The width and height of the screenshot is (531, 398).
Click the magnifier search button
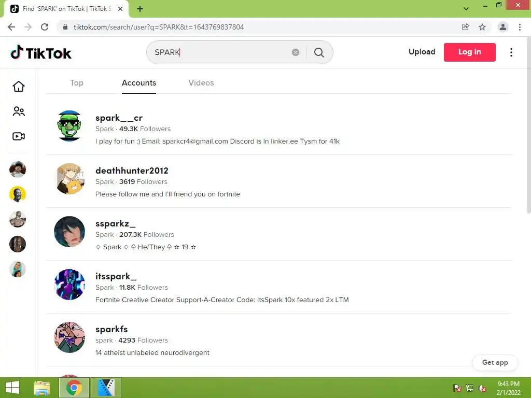[x=319, y=52]
